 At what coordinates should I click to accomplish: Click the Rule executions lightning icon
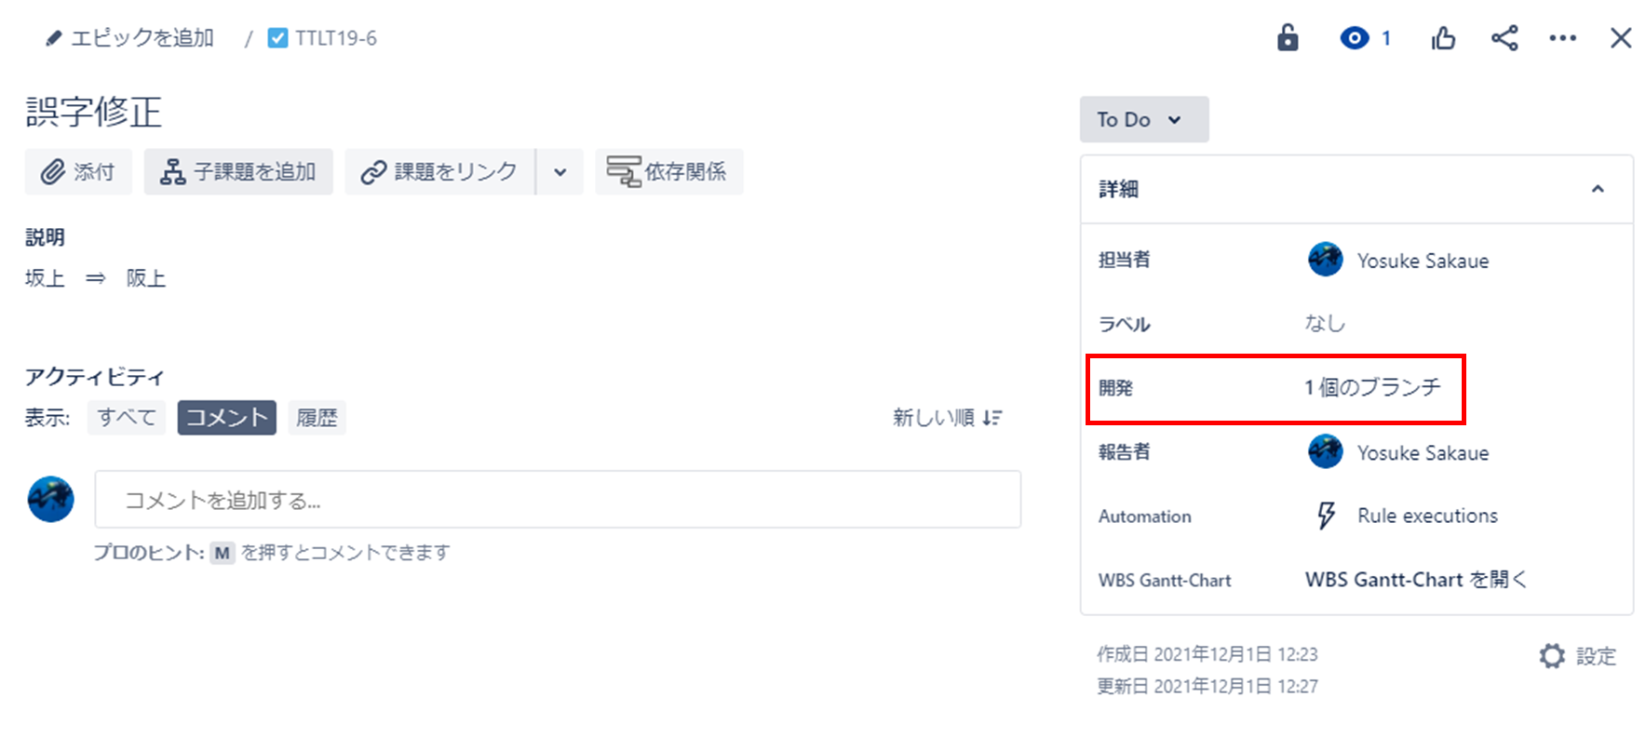click(x=1326, y=516)
